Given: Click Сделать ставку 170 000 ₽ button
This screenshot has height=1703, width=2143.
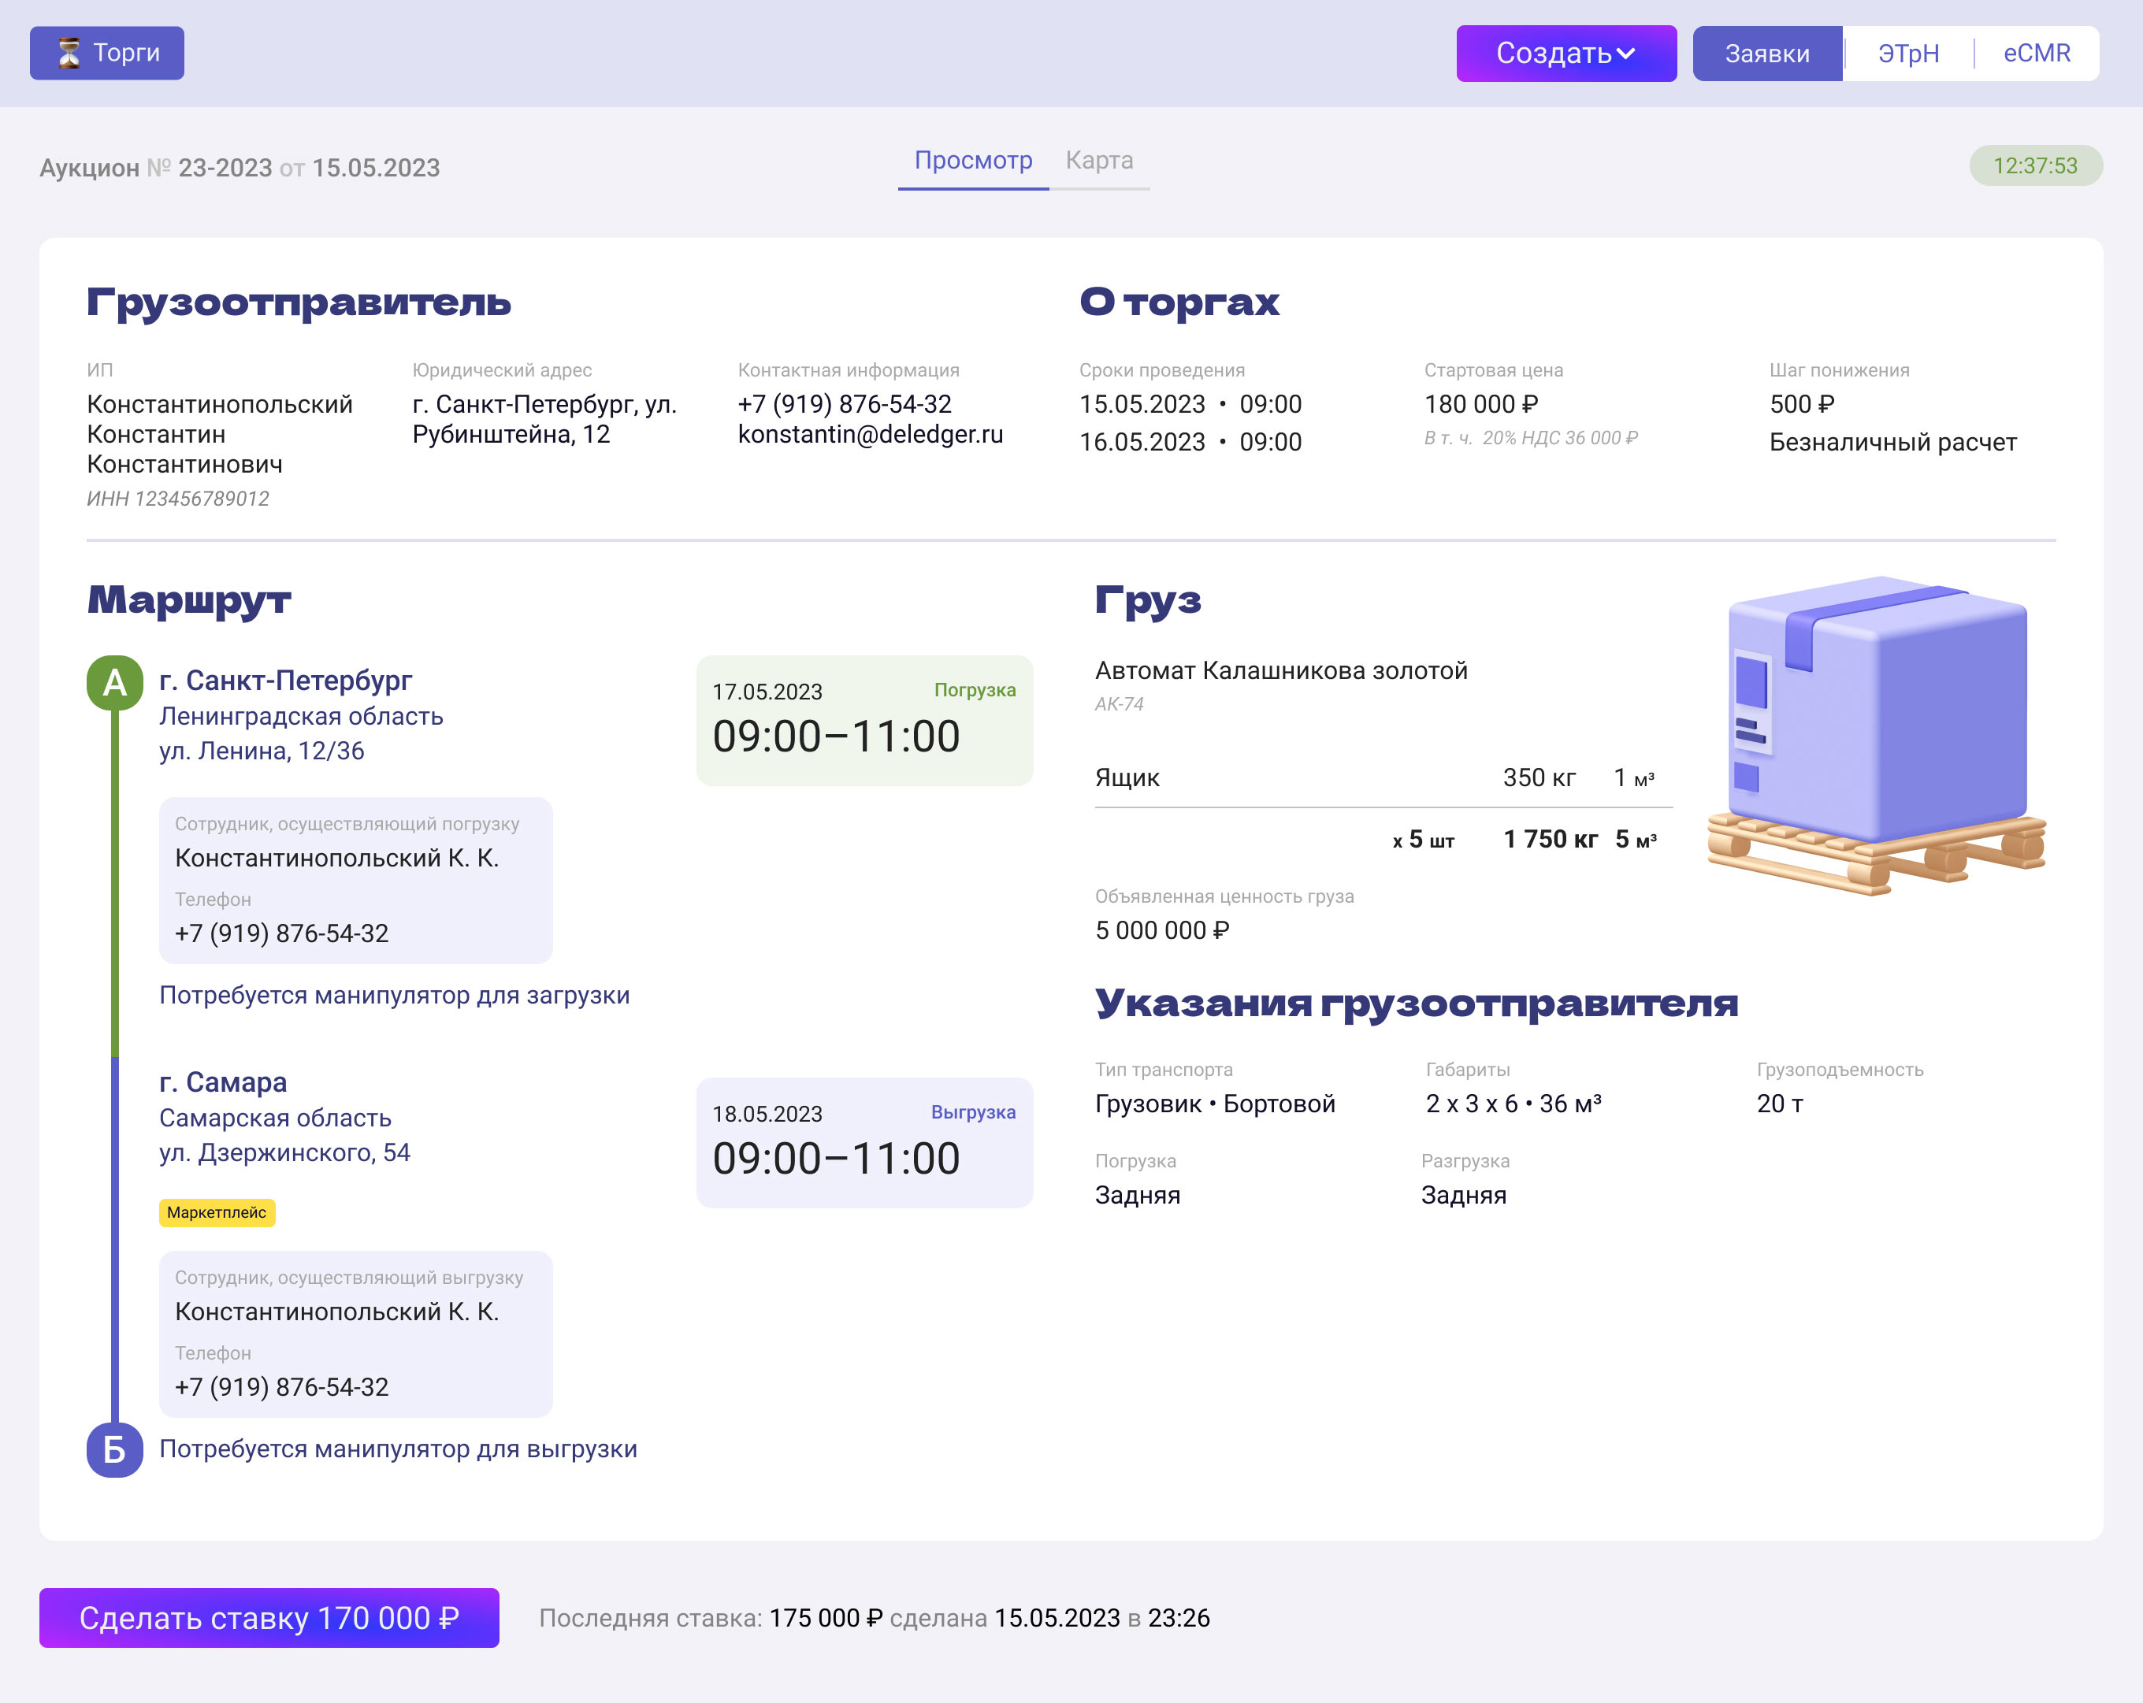Looking at the screenshot, I should (x=269, y=1618).
